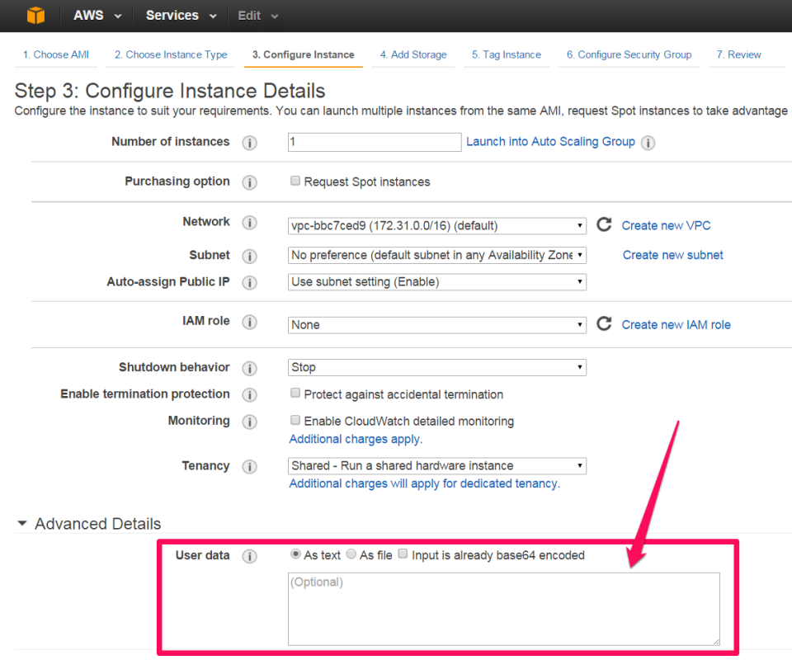Click the Network info icon
Screen dimensions: 792x660
249,223
